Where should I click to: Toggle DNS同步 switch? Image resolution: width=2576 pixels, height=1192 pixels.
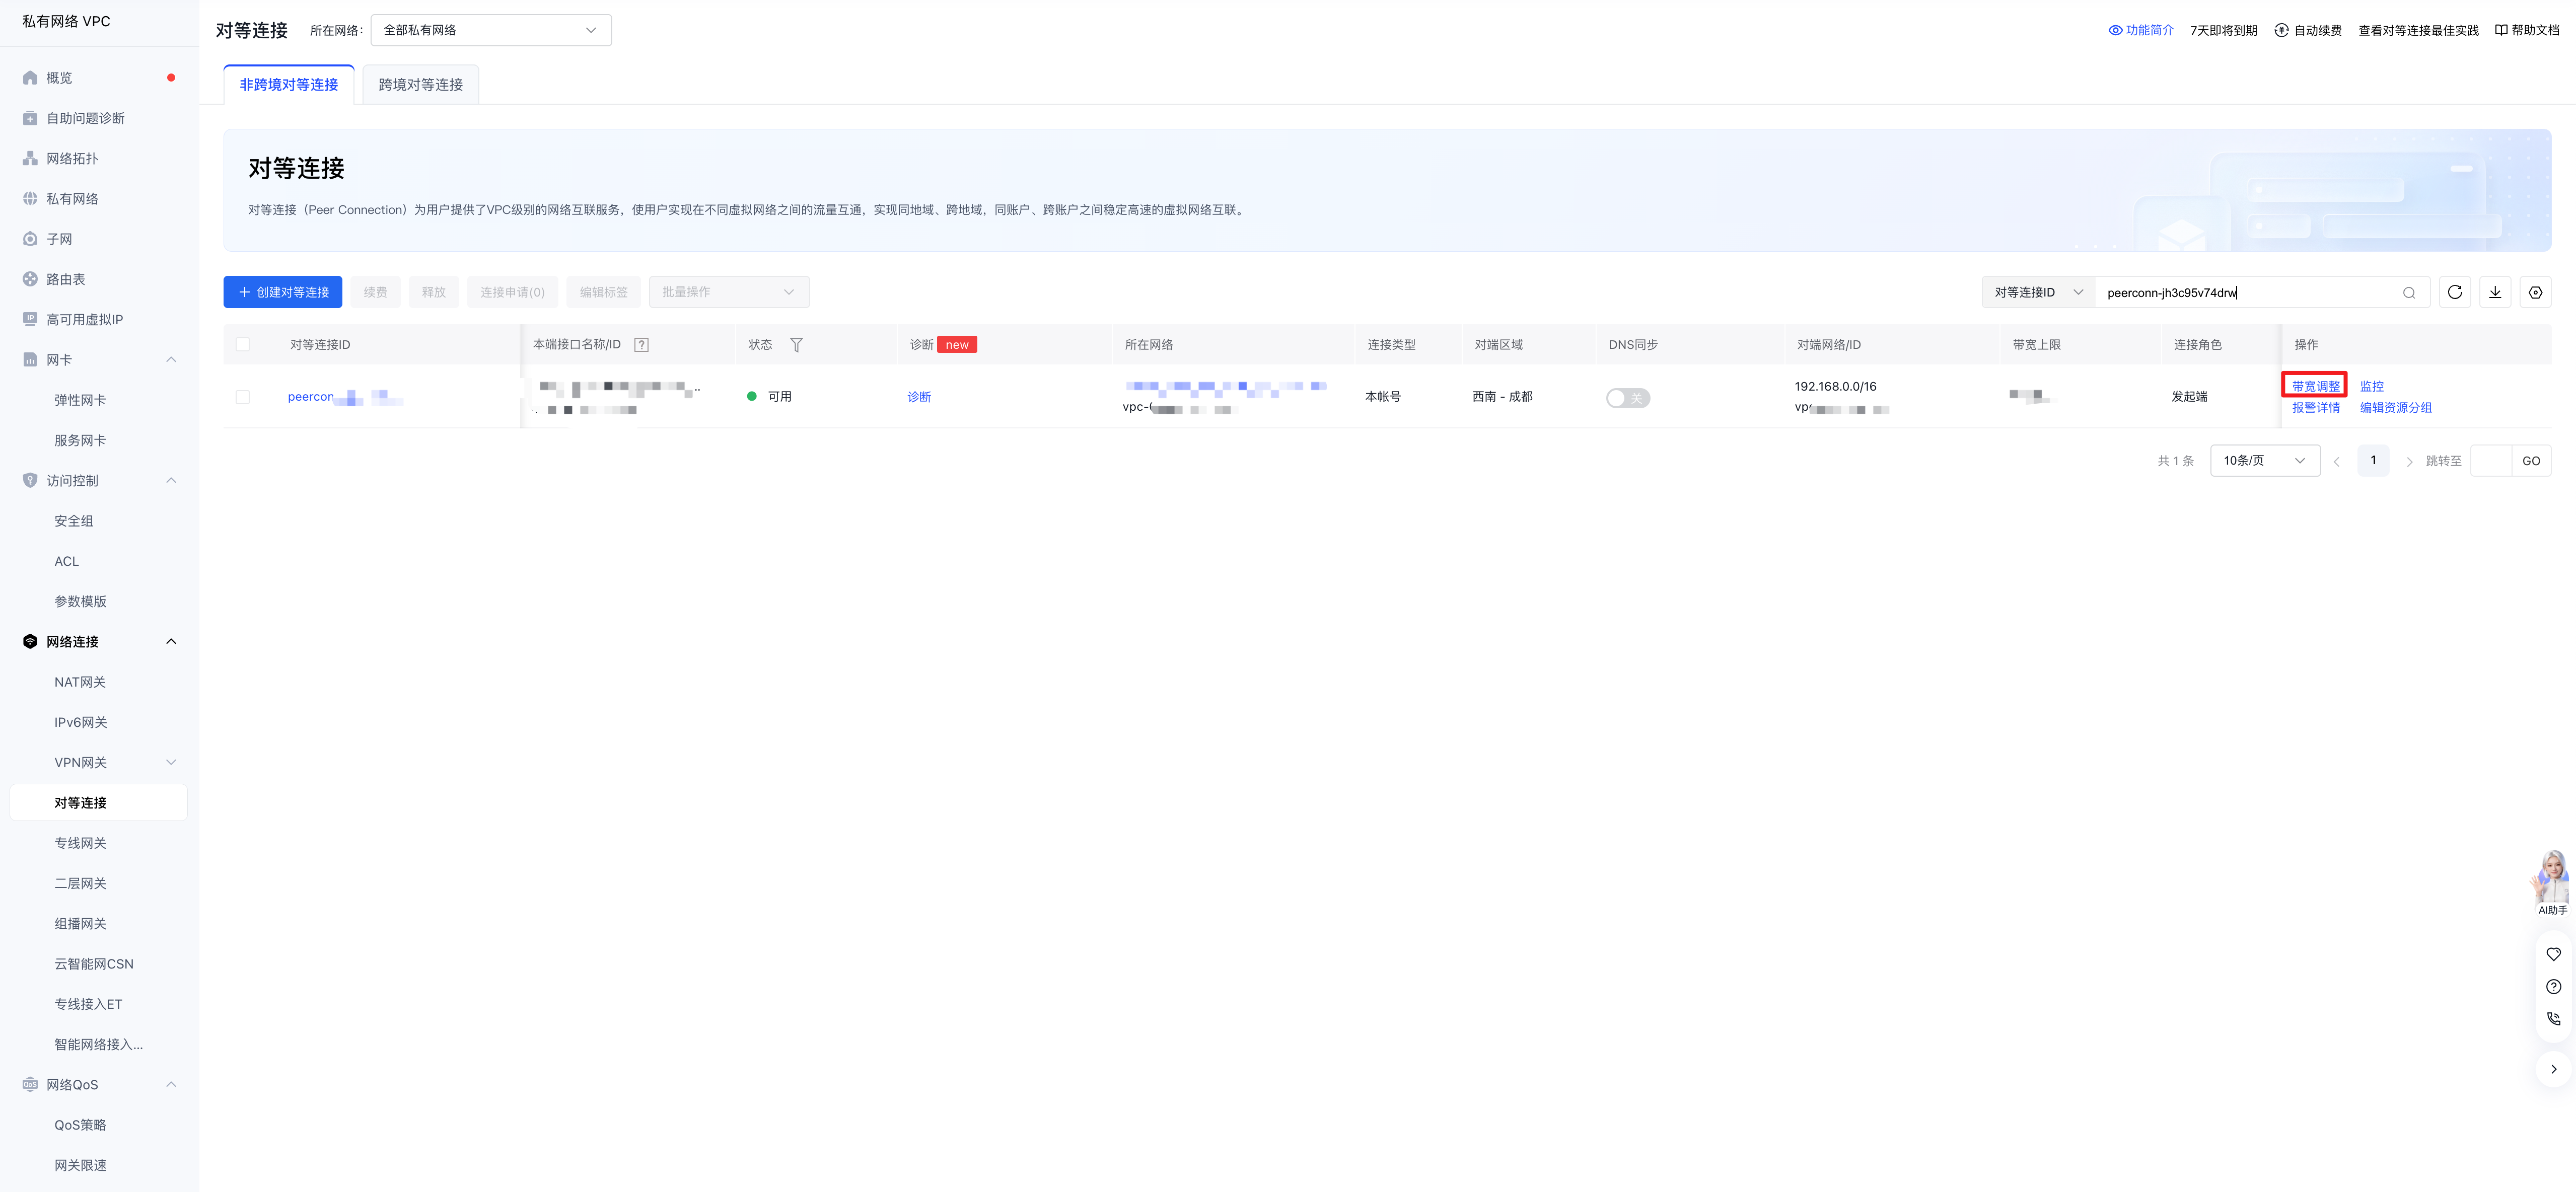point(1628,398)
